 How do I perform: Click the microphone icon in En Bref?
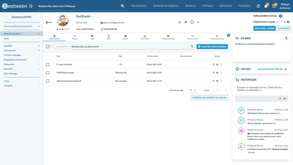pyautogui.click(x=286, y=38)
